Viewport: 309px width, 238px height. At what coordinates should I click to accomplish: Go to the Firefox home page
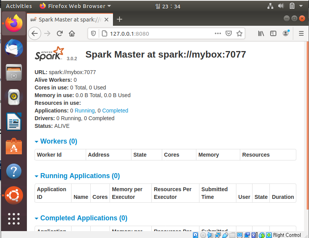click(x=72, y=33)
